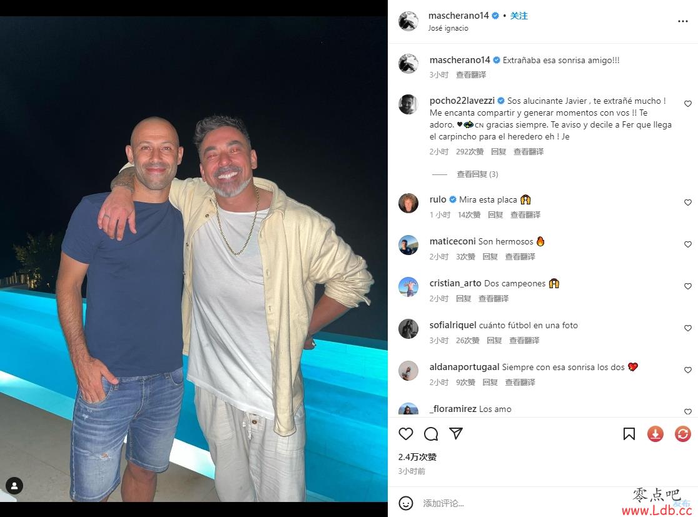Like sofialriquel's comment heart
The image size is (698, 517).
click(688, 328)
